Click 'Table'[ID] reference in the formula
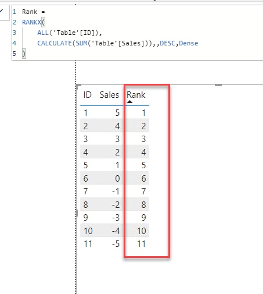Screen dimensions: 263x294 (74, 33)
